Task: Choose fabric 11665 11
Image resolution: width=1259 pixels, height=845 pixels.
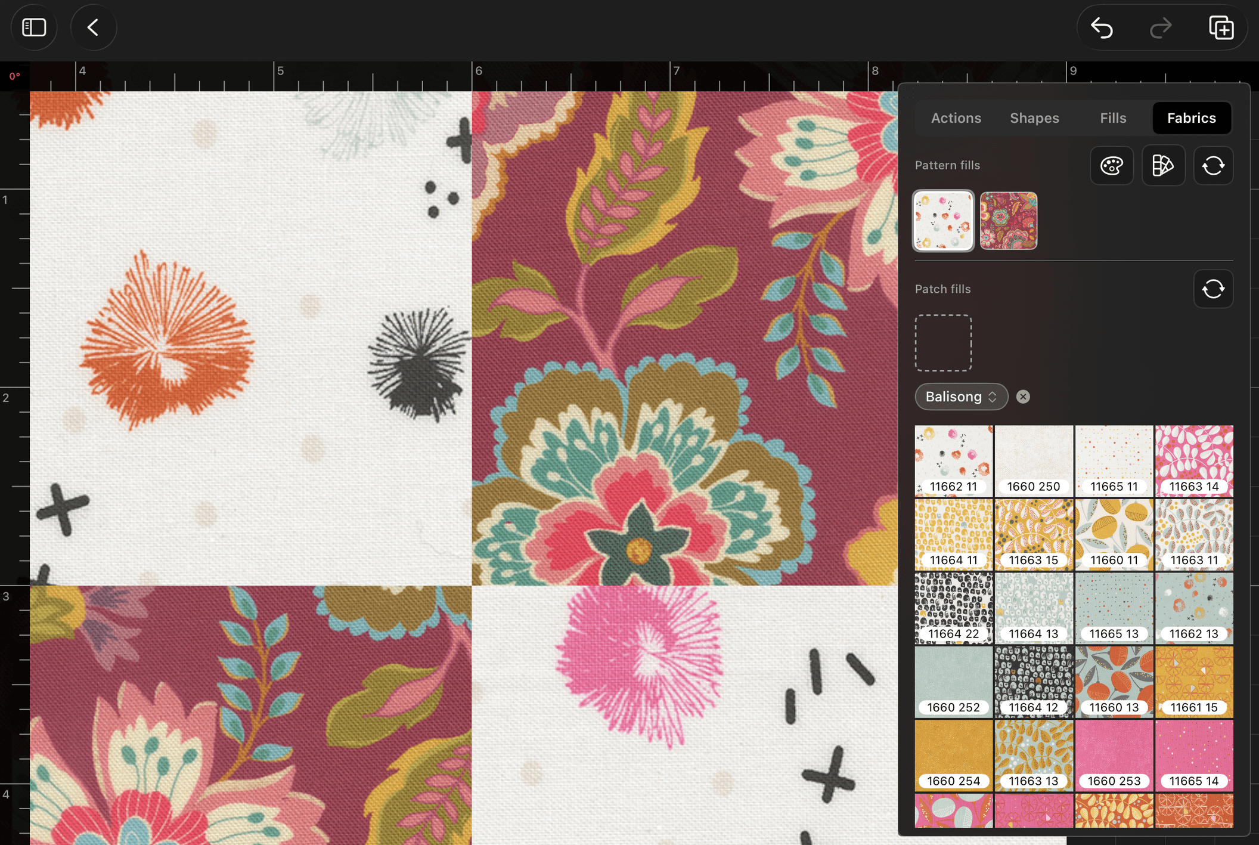Action: click(x=1114, y=461)
